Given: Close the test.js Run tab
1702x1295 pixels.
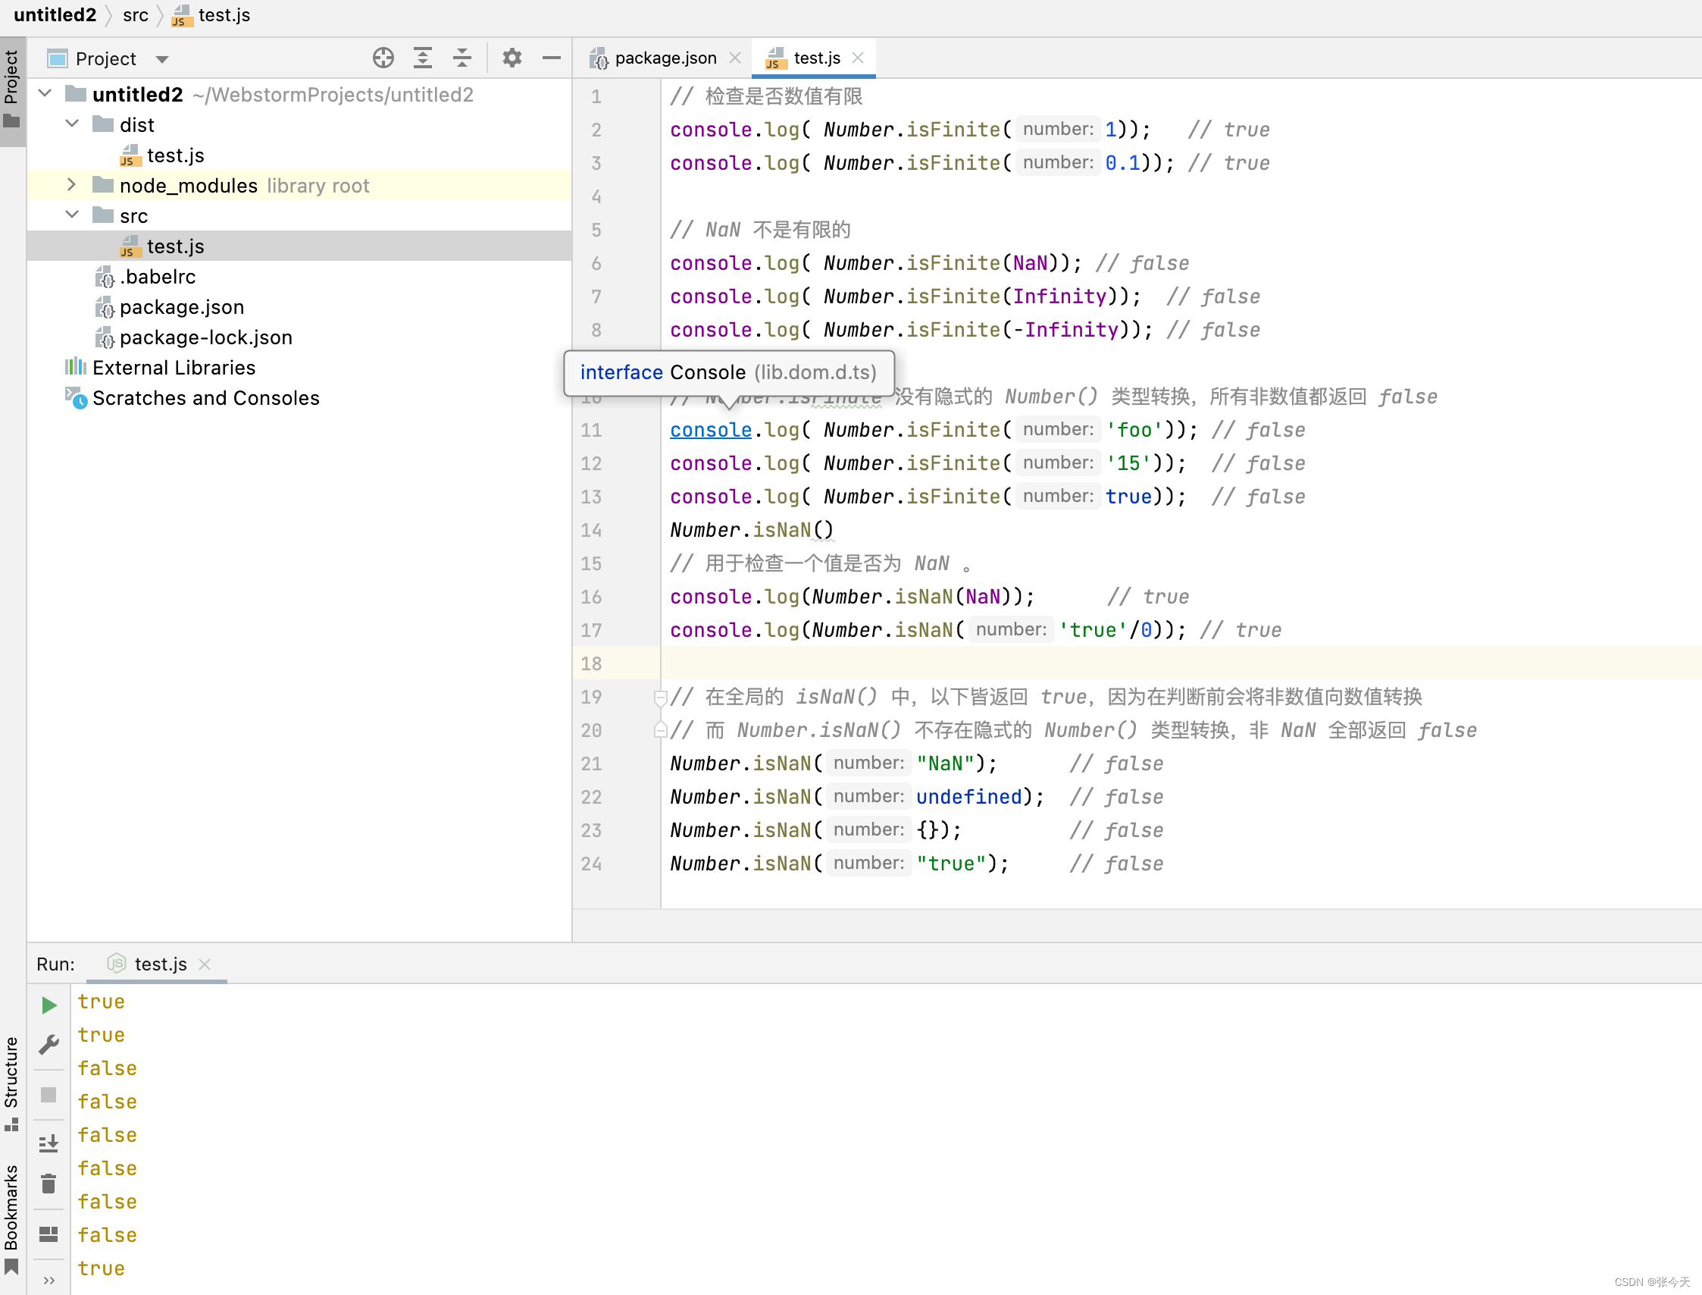Looking at the screenshot, I should click(204, 964).
